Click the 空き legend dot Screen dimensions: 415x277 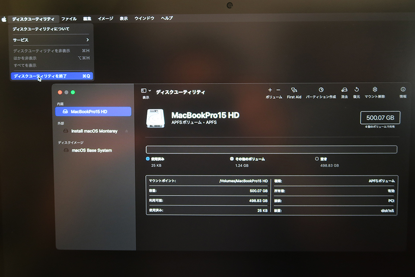(x=317, y=159)
